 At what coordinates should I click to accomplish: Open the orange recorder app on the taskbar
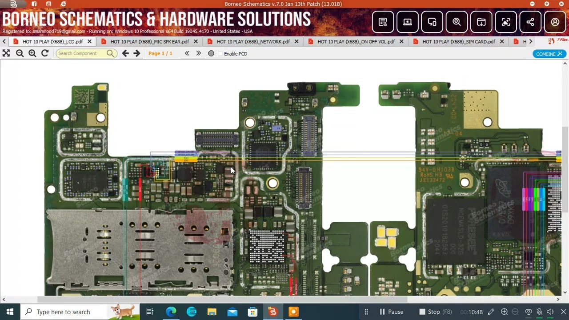point(293,312)
